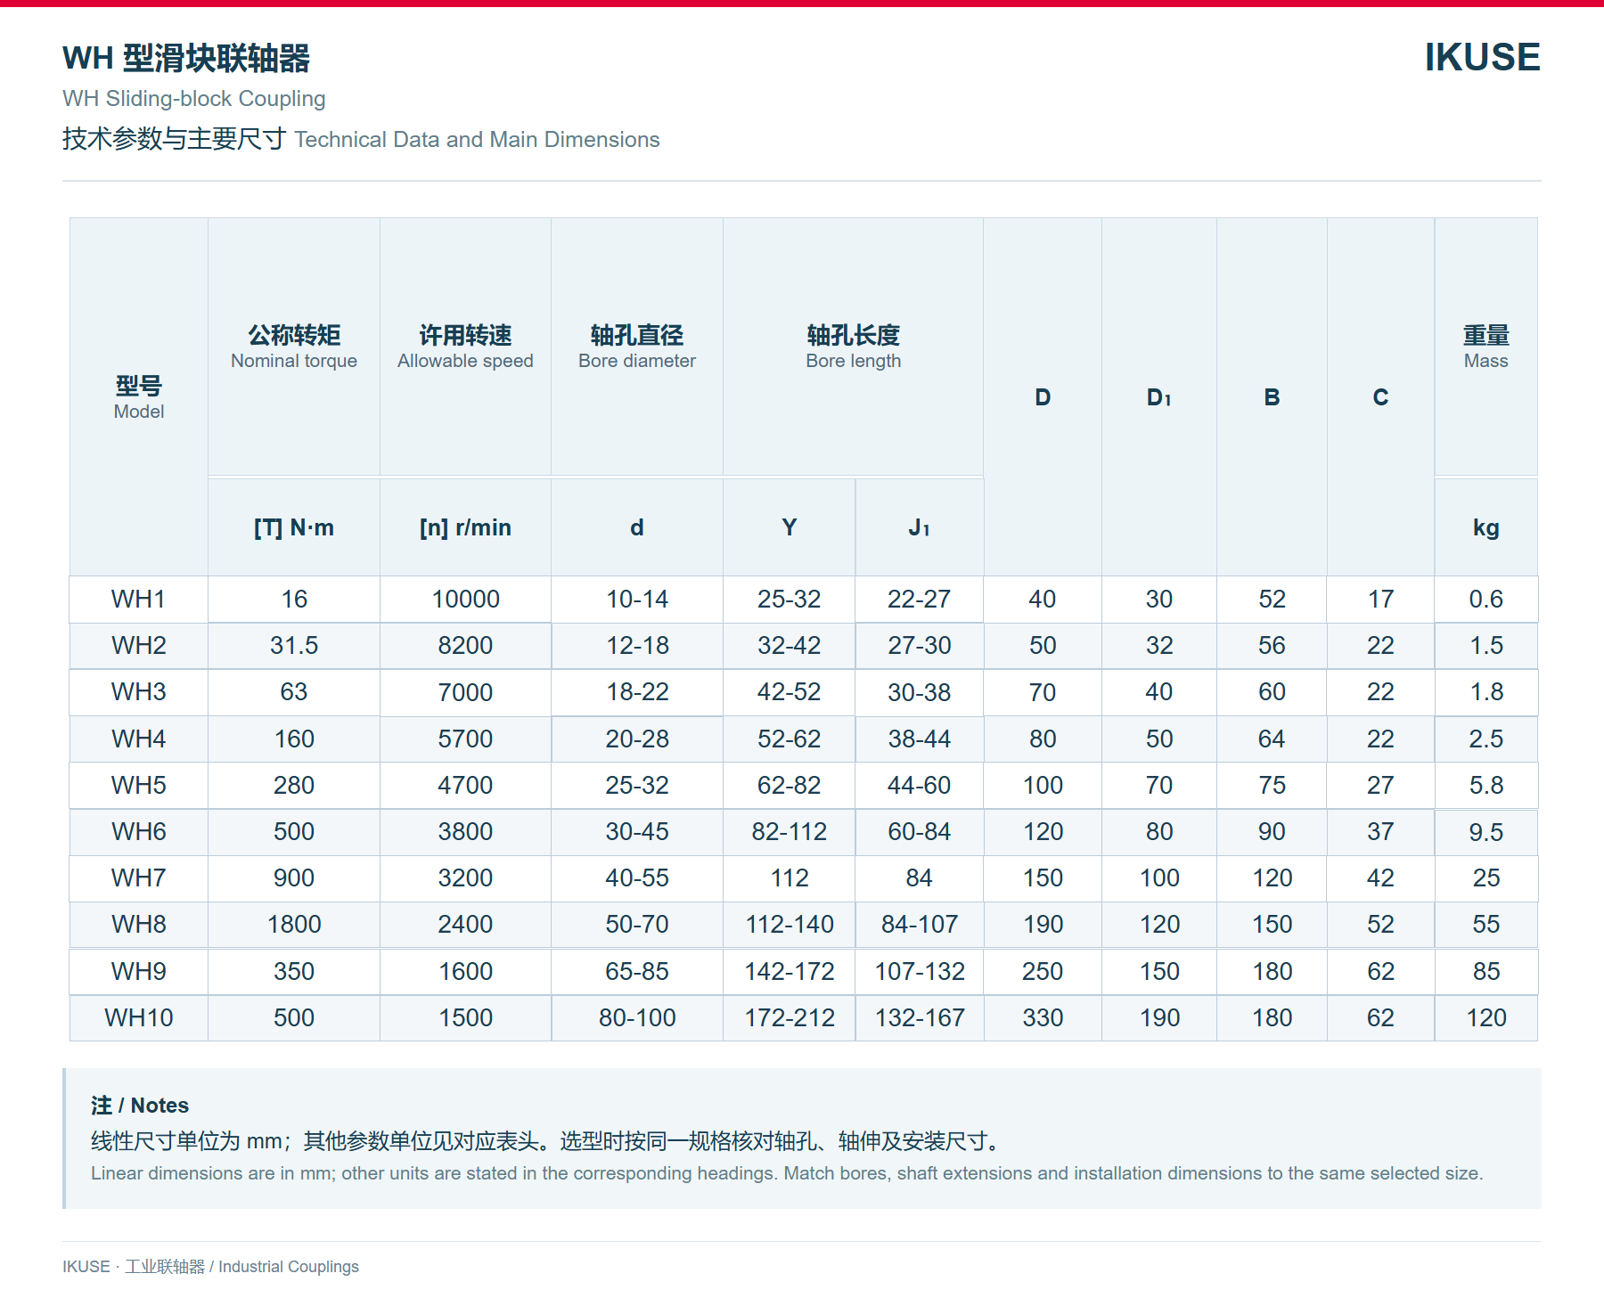
Task: Select the 0.6 mass value for WH1
Action: point(1485,599)
